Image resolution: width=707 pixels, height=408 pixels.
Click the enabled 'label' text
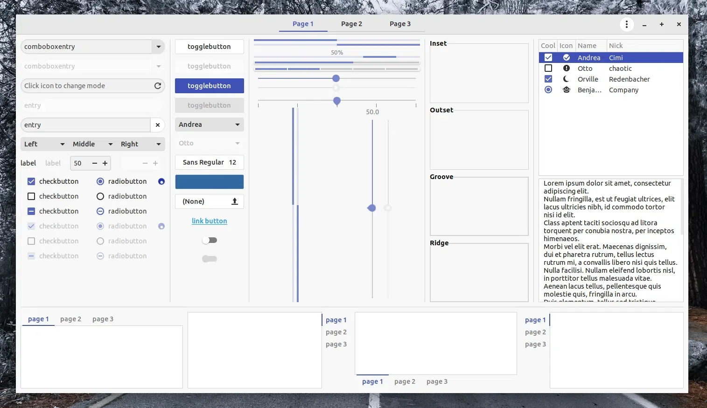(28, 163)
